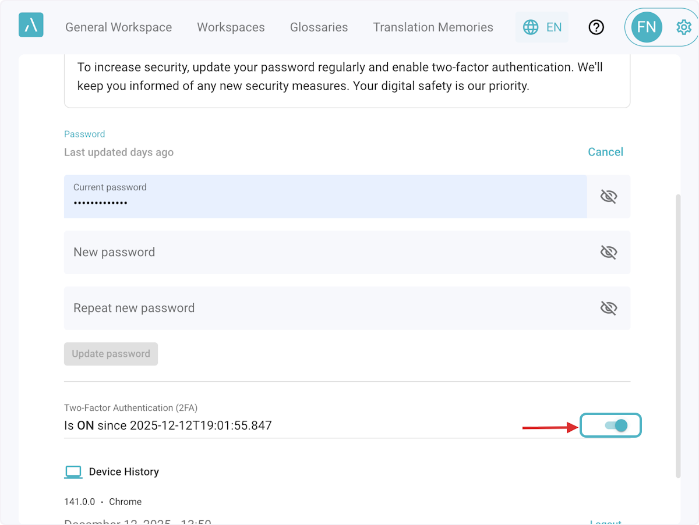Click the FN user avatar
The image size is (699, 525).
coord(647,27)
